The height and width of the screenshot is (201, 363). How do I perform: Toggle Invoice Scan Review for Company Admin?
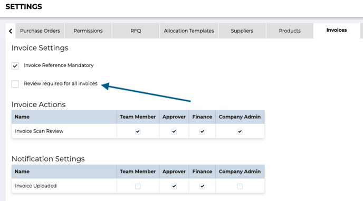[240, 131]
